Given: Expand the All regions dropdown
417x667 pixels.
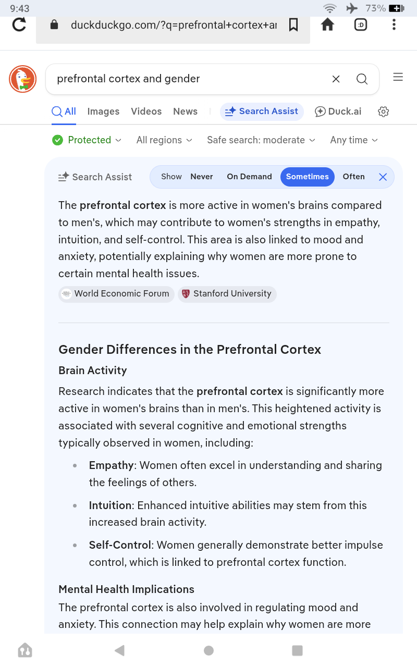Looking at the screenshot, I should (164, 140).
